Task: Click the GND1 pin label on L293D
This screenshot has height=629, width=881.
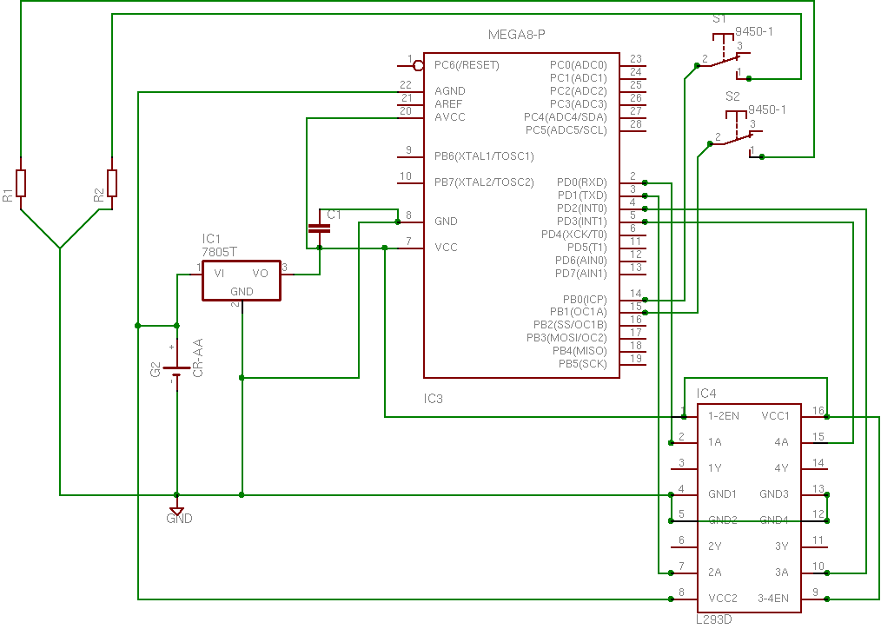Action: pyautogui.click(x=722, y=494)
